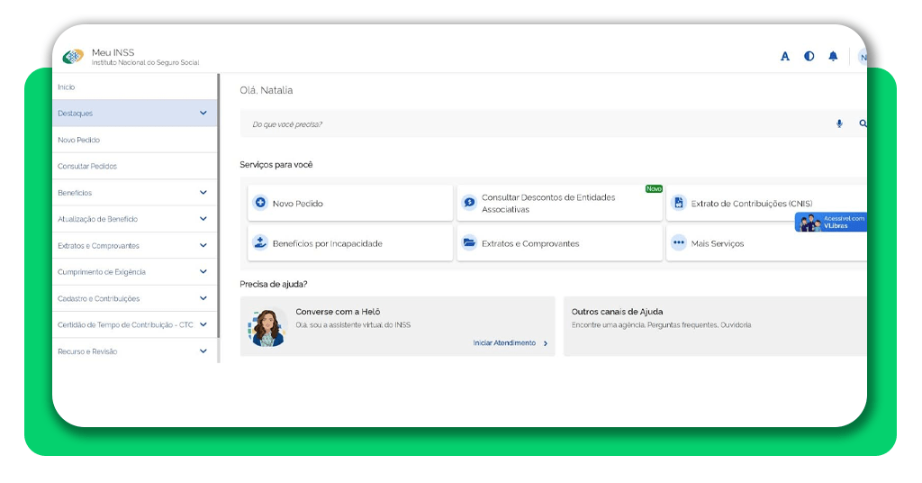Open the VLibras accessibility widget
Viewport: 922px width, 483px height.
coord(830,223)
